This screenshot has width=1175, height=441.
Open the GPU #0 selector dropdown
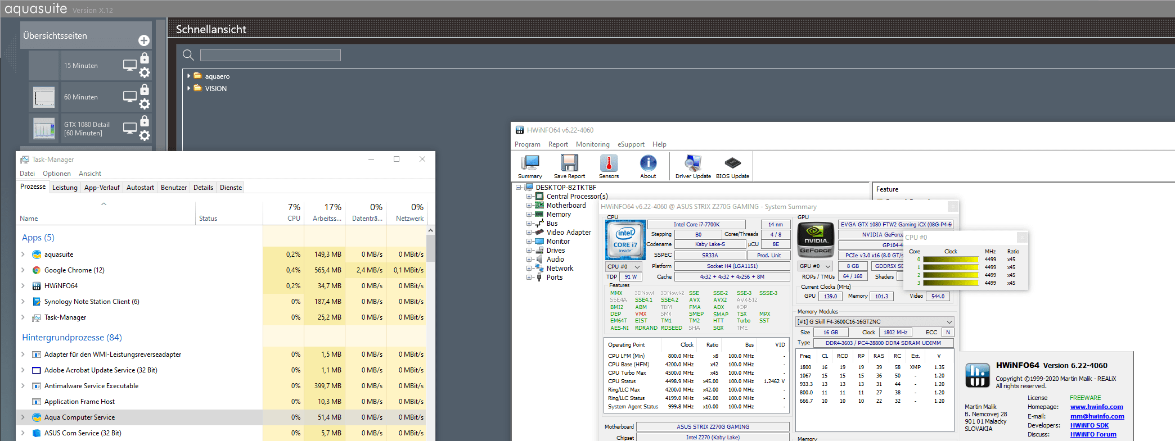(x=815, y=266)
